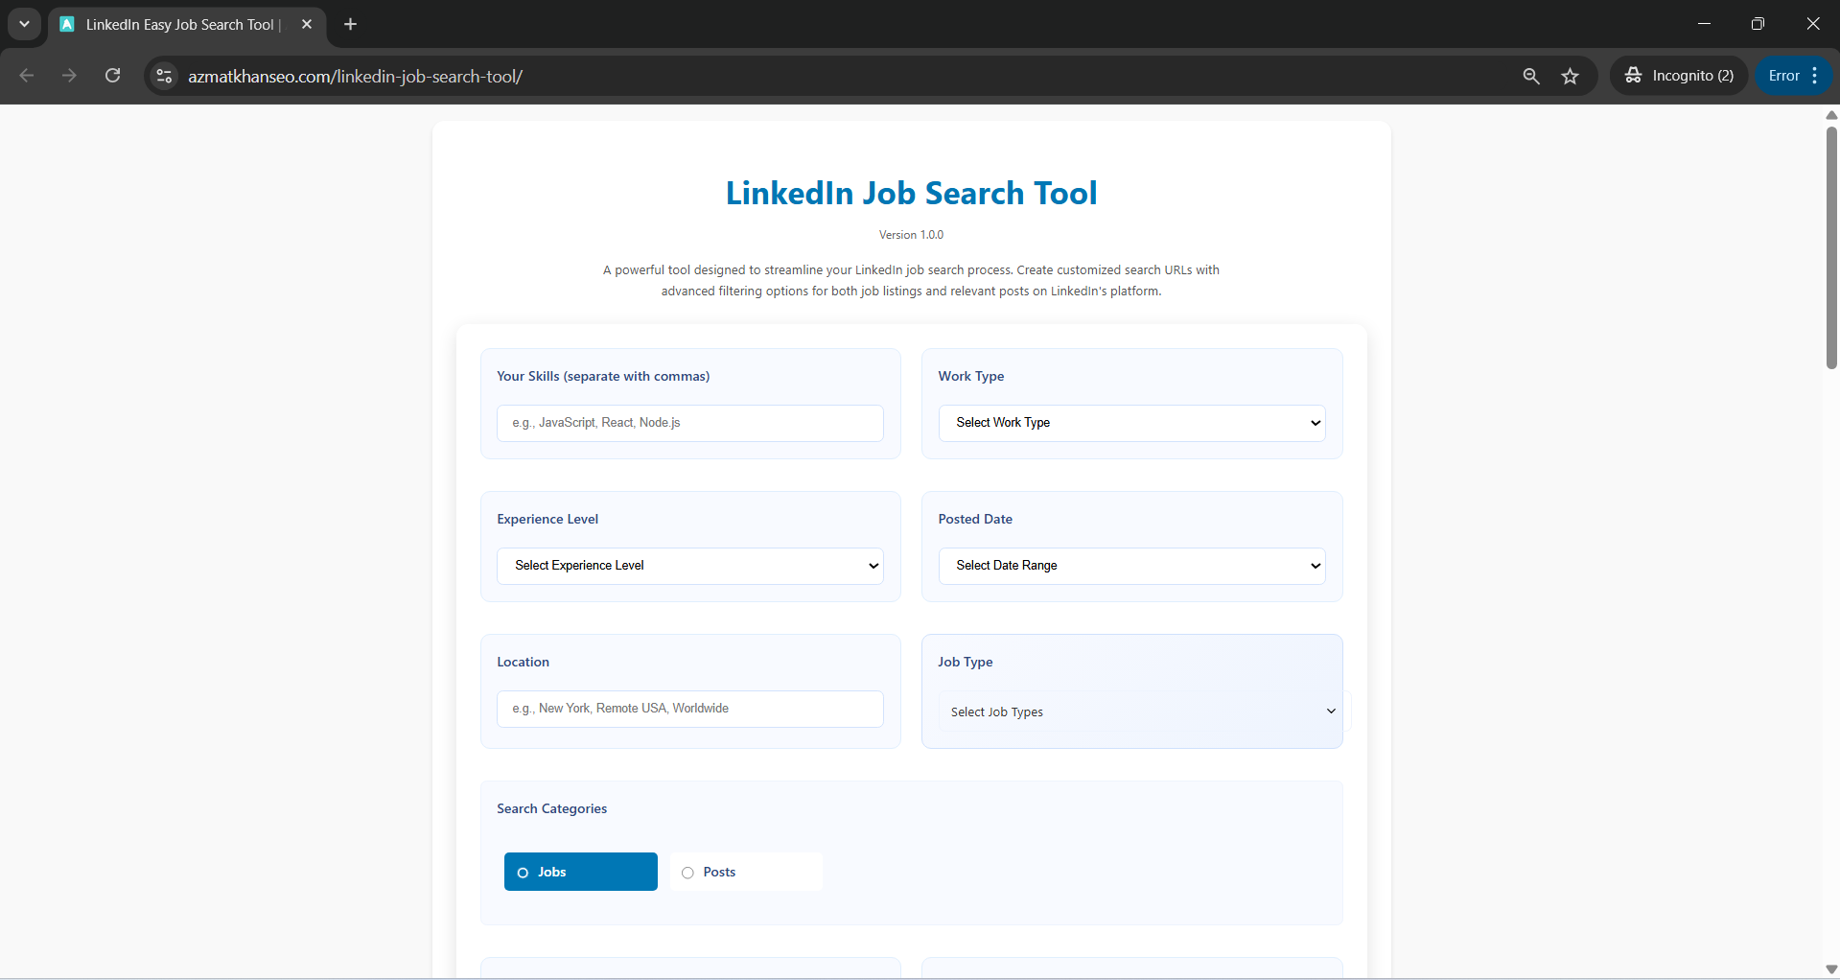Reload the page
The image size is (1840, 980).
[x=112, y=76]
